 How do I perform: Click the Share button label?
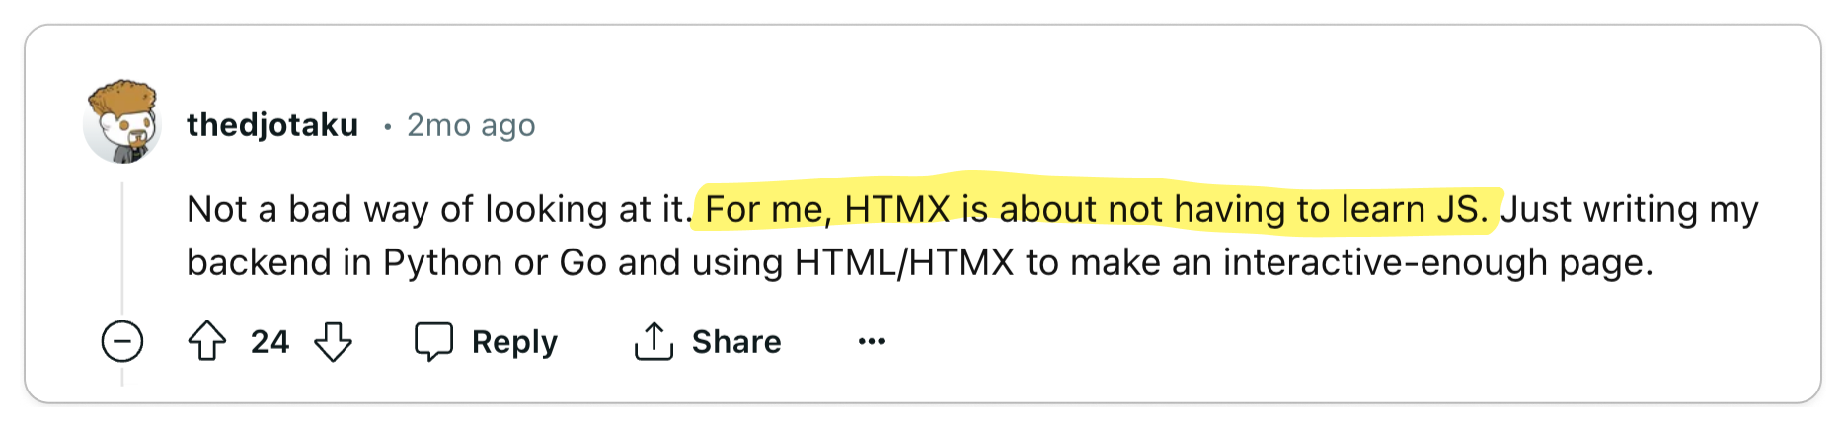click(736, 342)
